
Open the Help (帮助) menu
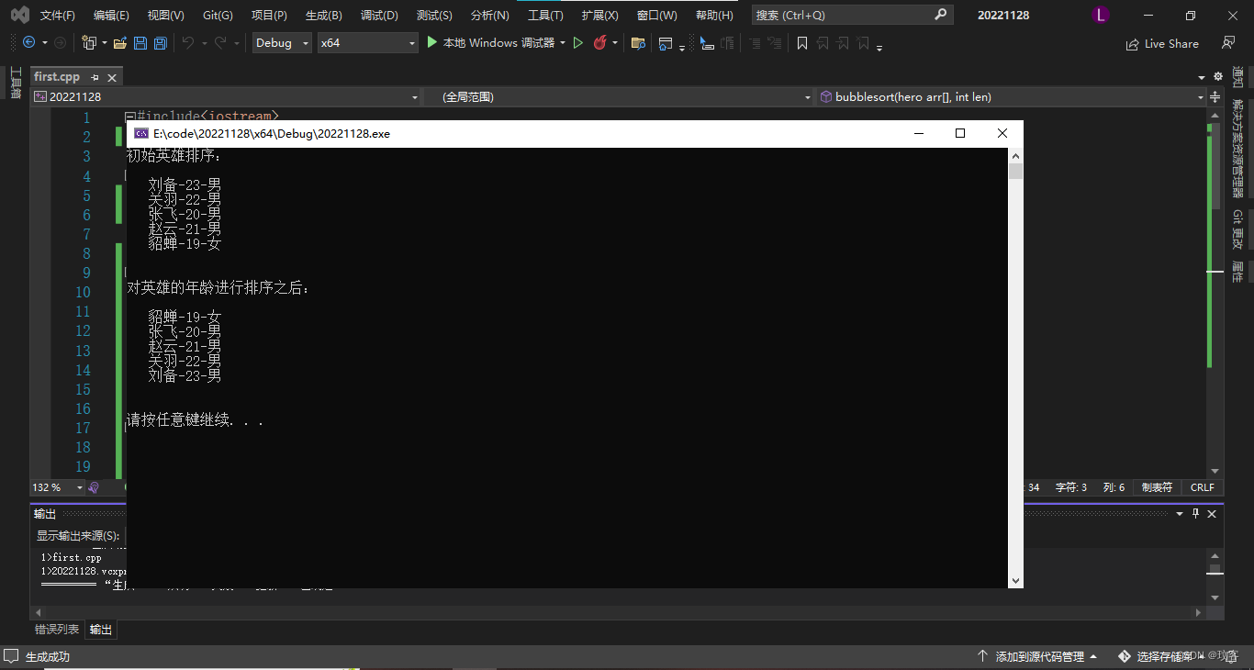pyautogui.click(x=714, y=15)
